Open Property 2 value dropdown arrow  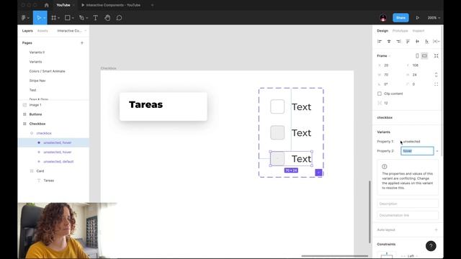(x=437, y=151)
